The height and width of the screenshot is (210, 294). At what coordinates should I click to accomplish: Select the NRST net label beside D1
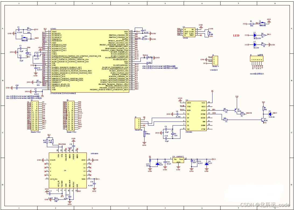pos(275,113)
